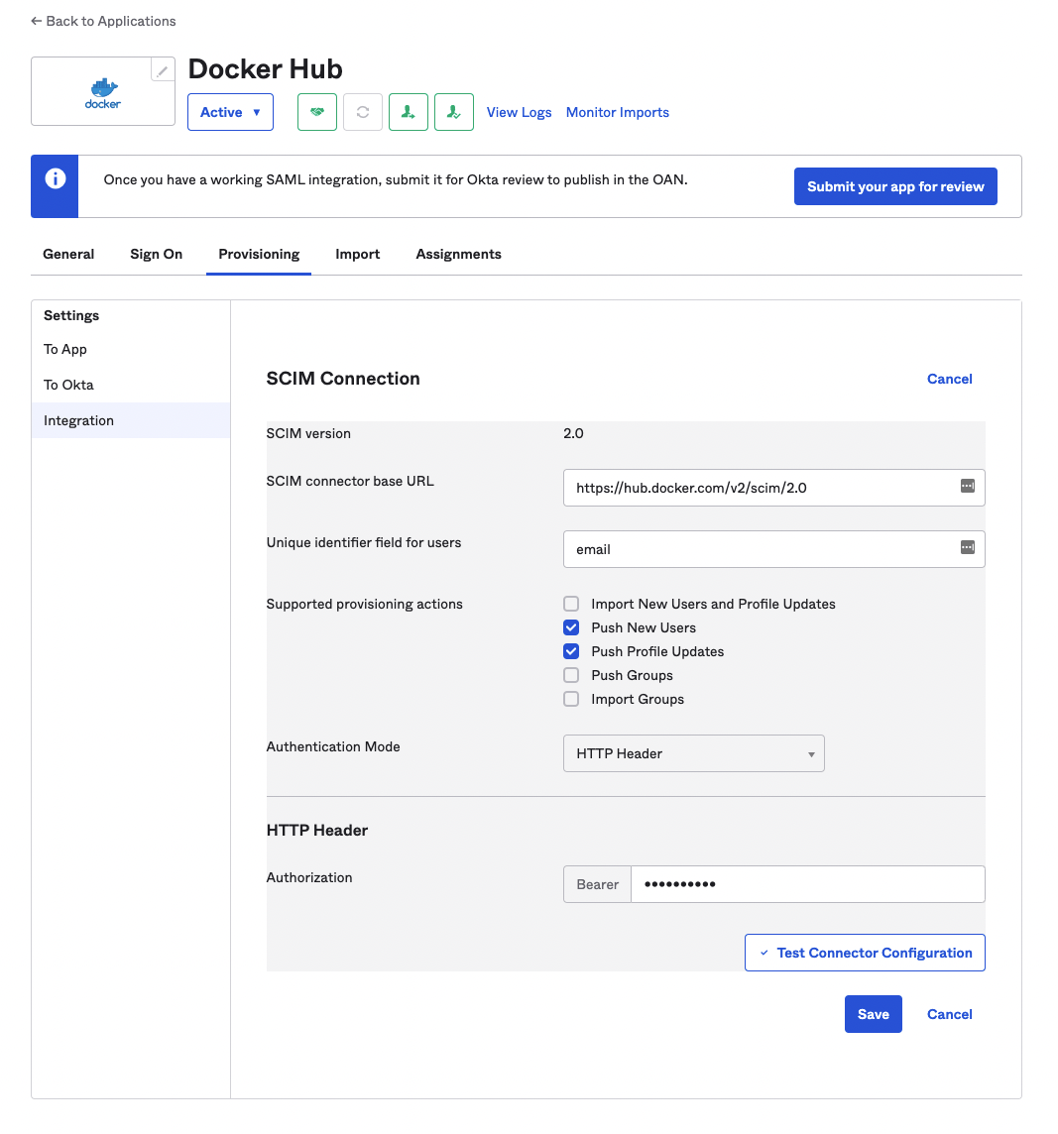
Task: Click the Authorization label text
Action: click(309, 877)
